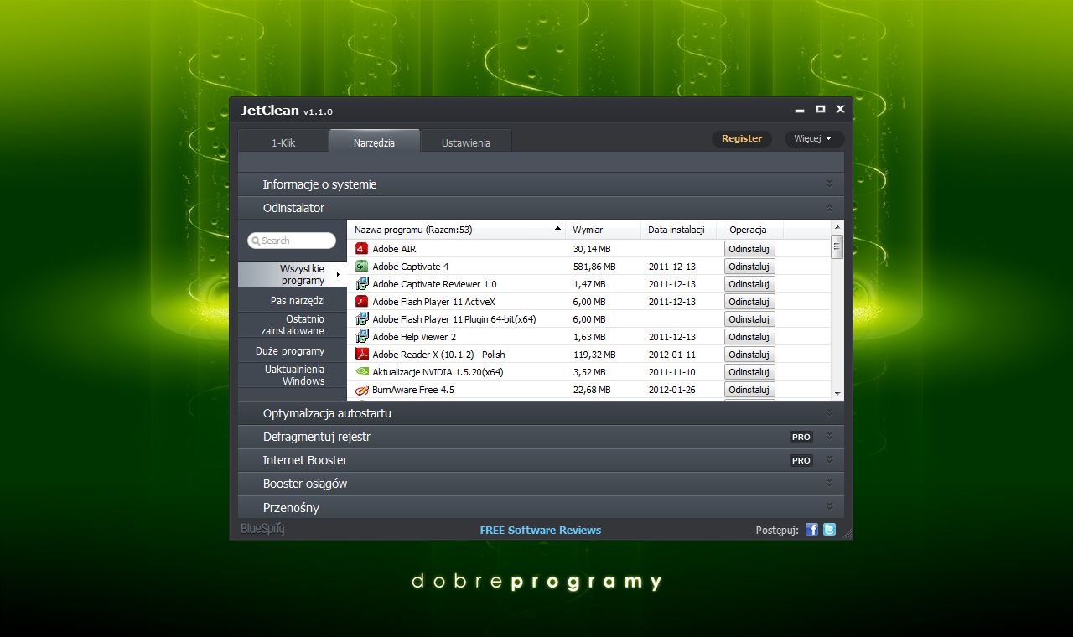
Task: Open the Więcej dropdown menu
Action: pos(814,138)
